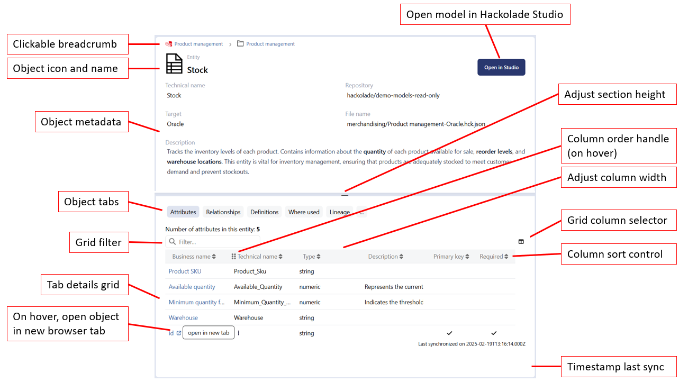Click the section height adjust handle

click(x=345, y=195)
